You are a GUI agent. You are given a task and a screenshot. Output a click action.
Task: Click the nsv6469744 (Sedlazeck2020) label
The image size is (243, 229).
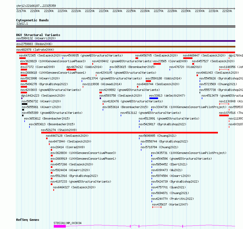(x=158, y=84)
